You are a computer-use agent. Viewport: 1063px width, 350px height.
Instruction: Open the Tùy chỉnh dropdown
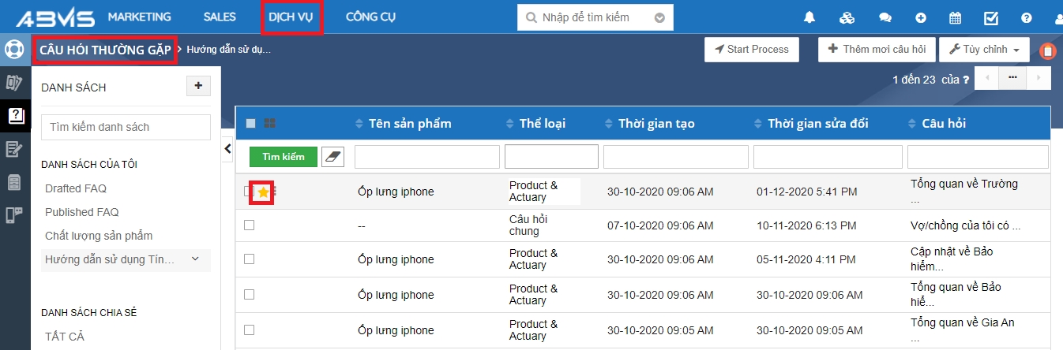pyautogui.click(x=982, y=50)
